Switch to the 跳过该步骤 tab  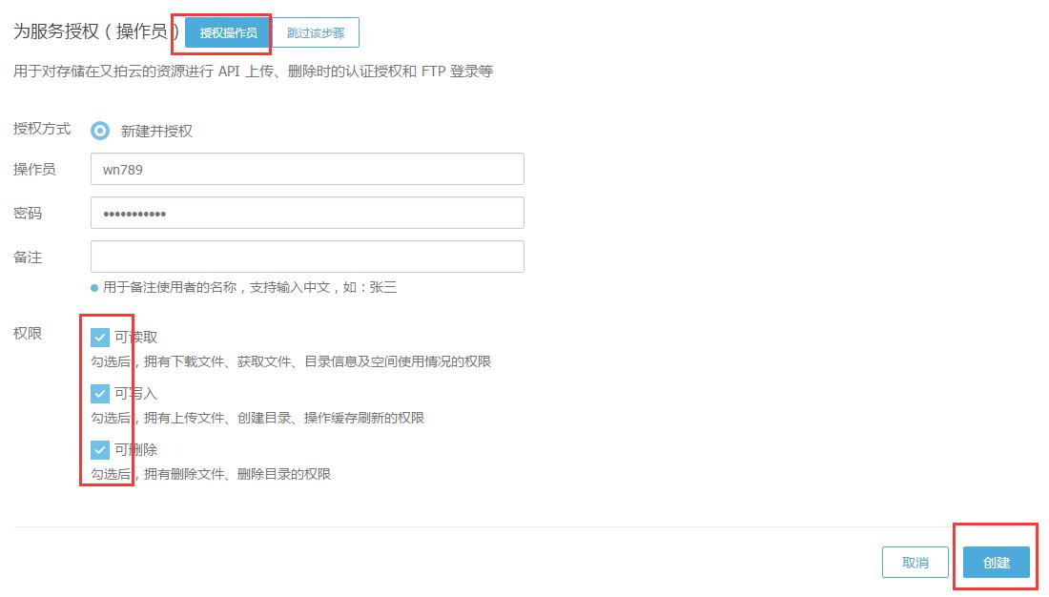click(x=316, y=32)
